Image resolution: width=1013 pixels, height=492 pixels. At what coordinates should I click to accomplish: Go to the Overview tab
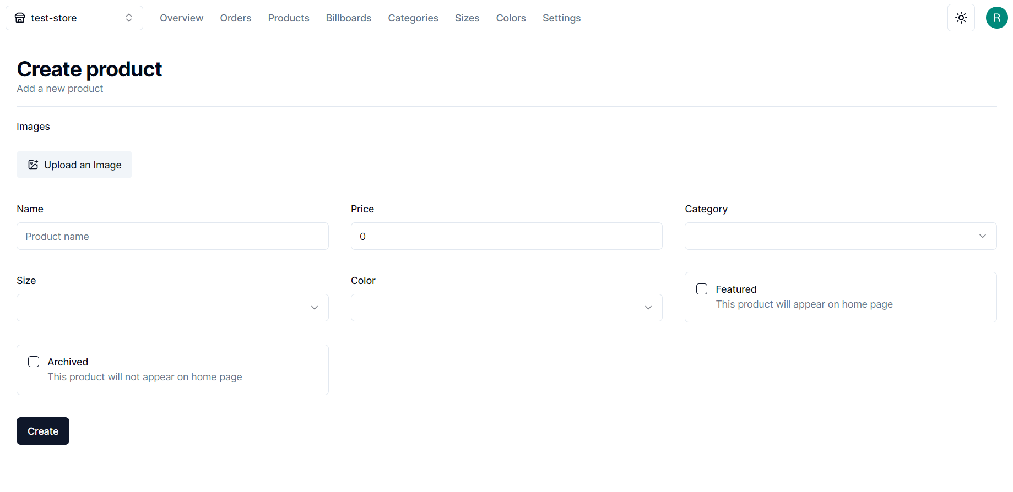tap(181, 18)
